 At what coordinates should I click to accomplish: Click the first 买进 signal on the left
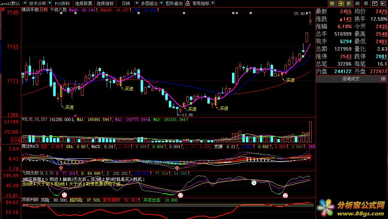pos(69,107)
